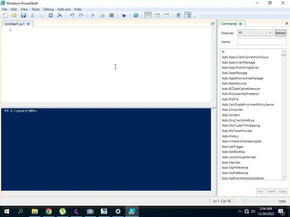Screen dimensions: 290x217
Task: Show Command Window toolbar icon
Action: click(179, 15)
